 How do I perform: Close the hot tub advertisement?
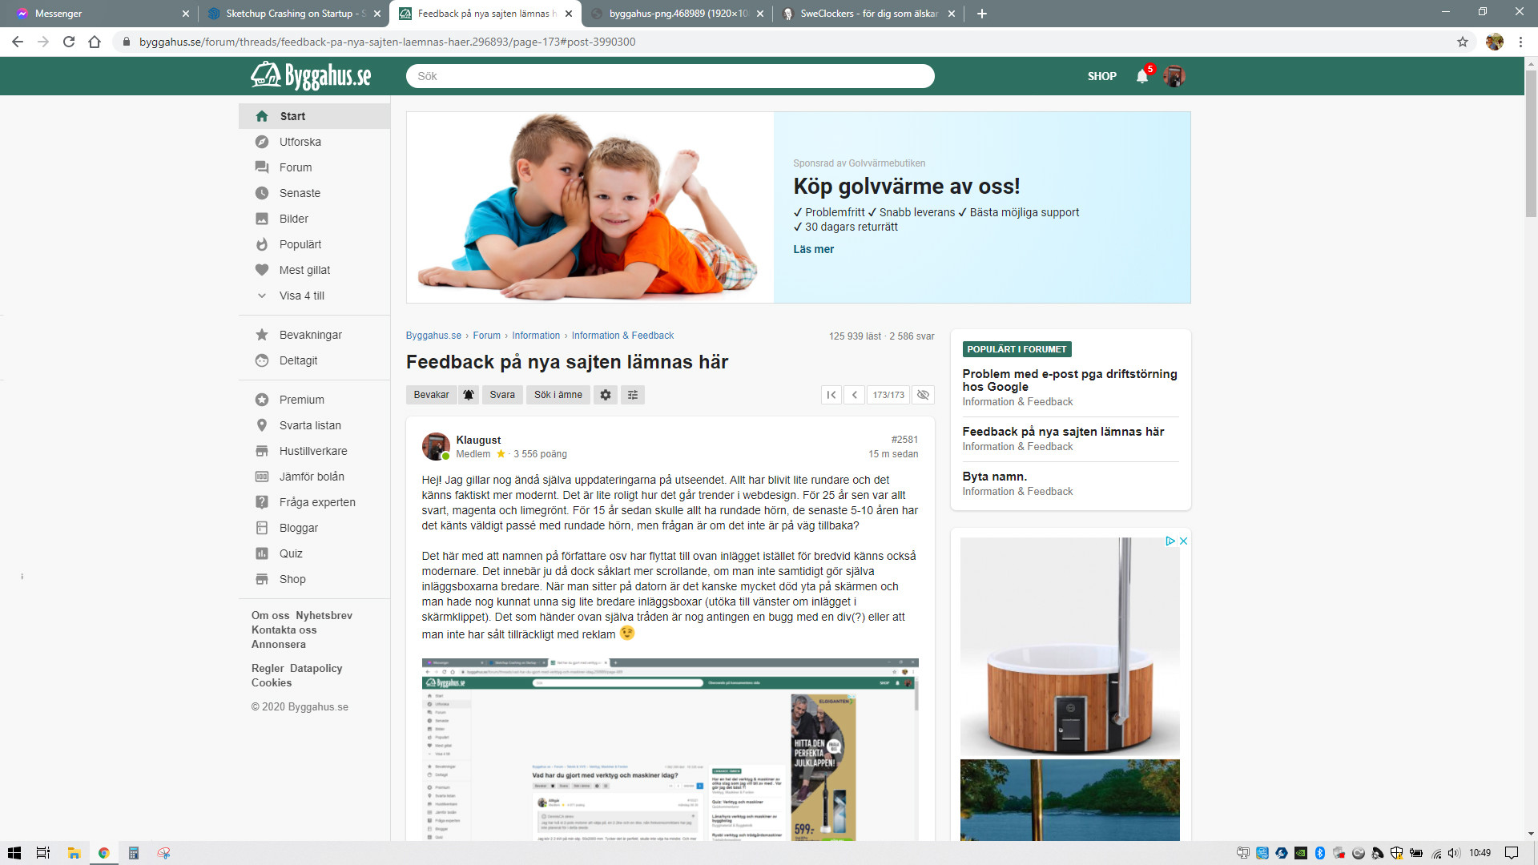(1183, 541)
